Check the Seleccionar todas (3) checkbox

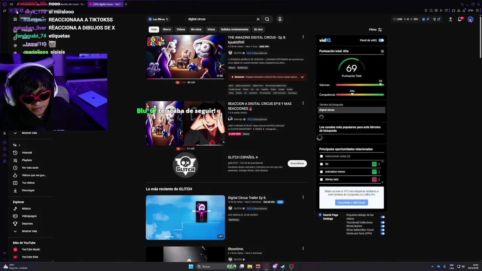click(321, 156)
